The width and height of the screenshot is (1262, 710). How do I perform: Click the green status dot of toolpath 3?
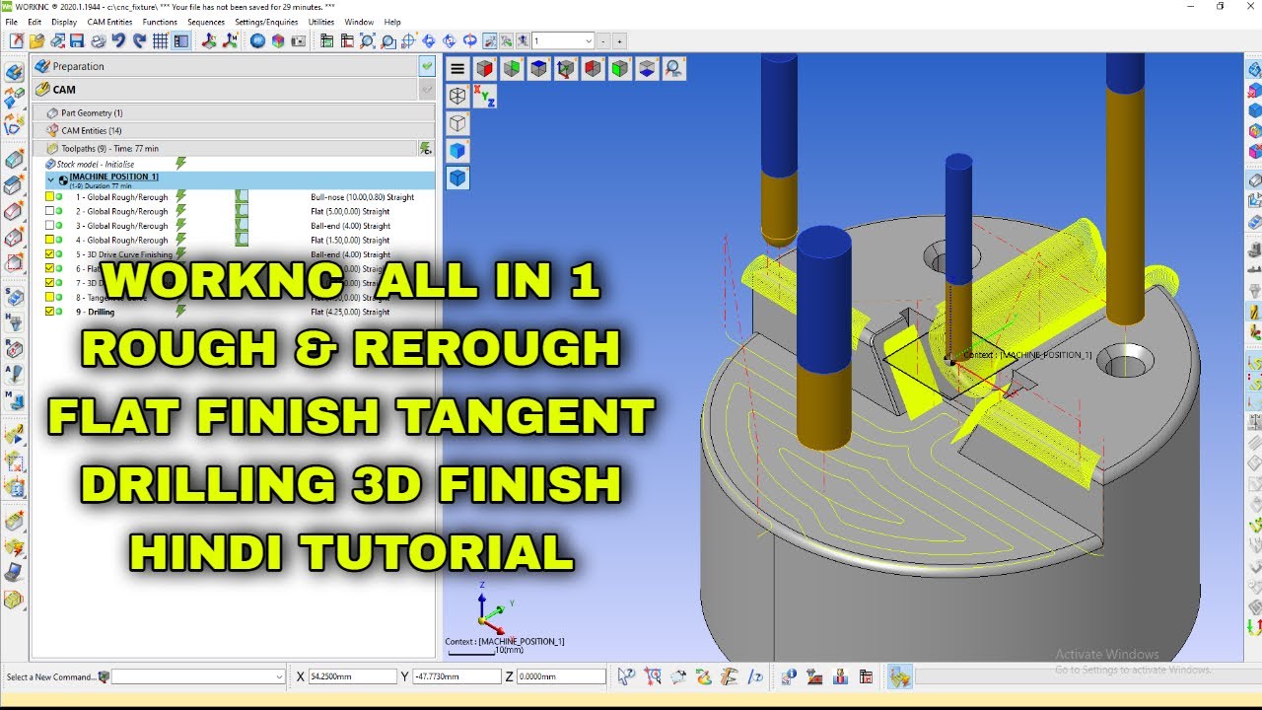[59, 226]
